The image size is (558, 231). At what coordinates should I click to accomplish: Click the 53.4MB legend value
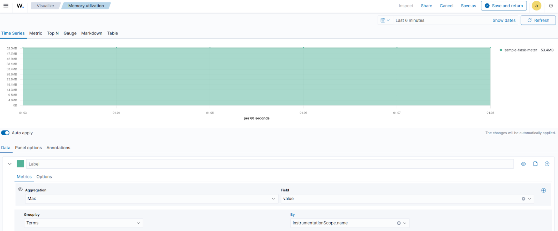pyautogui.click(x=547, y=50)
